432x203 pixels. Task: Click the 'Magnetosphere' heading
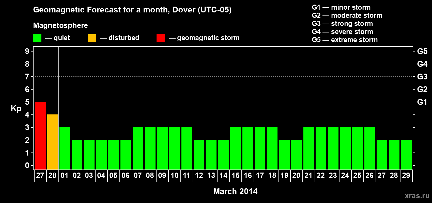[x=60, y=25]
